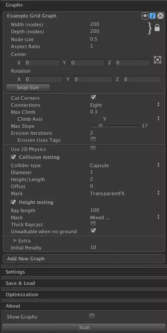Click the Max Slope slider handle
This screenshot has height=333, width=167.
[101, 126]
